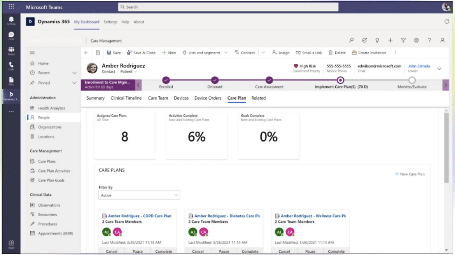This screenshot has width=455, height=255.
Task: Open the Lists and segments dropdown arrow
Action: pos(226,53)
